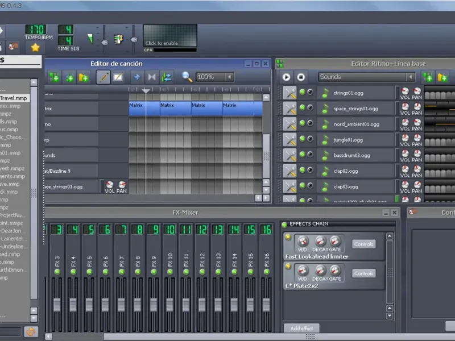The image size is (455, 341).
Task: Click the star icon in the main toolbar
Action: [35, 47]
